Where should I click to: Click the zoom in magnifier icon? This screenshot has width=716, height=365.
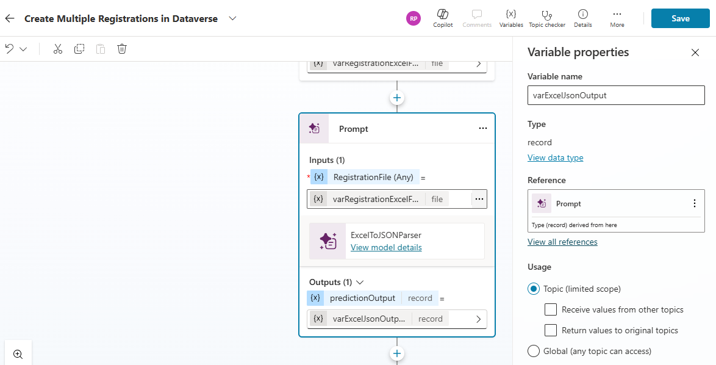click(x=18, y=354)
